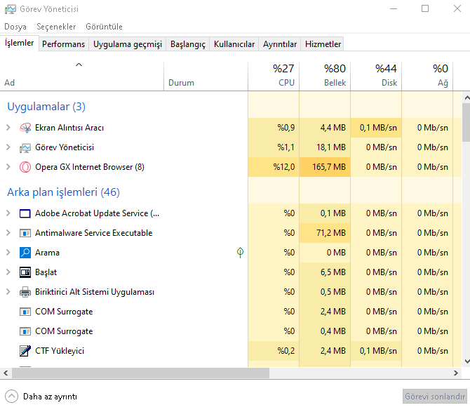Screen dimensions: 470x412
Task: Click the horizontal scrollbar right arrow
Action: [x=456, y=373]
